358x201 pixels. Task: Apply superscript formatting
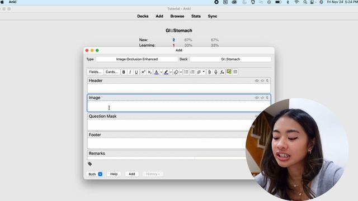143,72
